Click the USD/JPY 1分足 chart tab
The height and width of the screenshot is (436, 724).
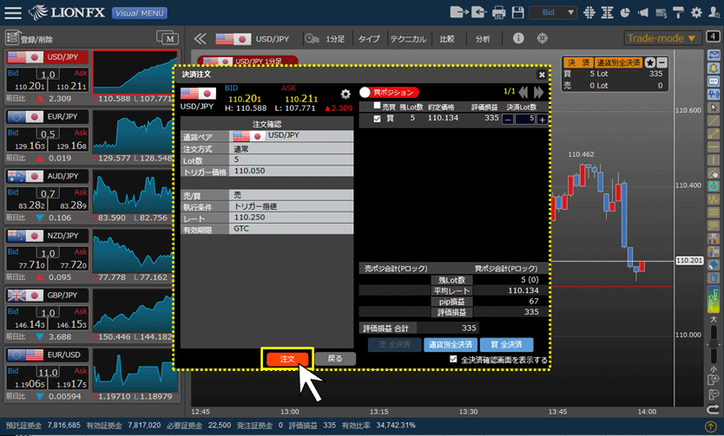(x=247, y=62)
